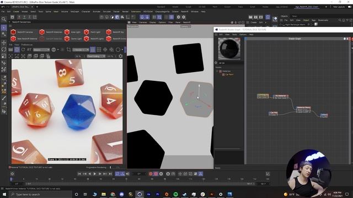The height and width of the screenshot is (198, 353).
Task: Select the Move tool in left toolbar
Action: (x=4, y=42)
